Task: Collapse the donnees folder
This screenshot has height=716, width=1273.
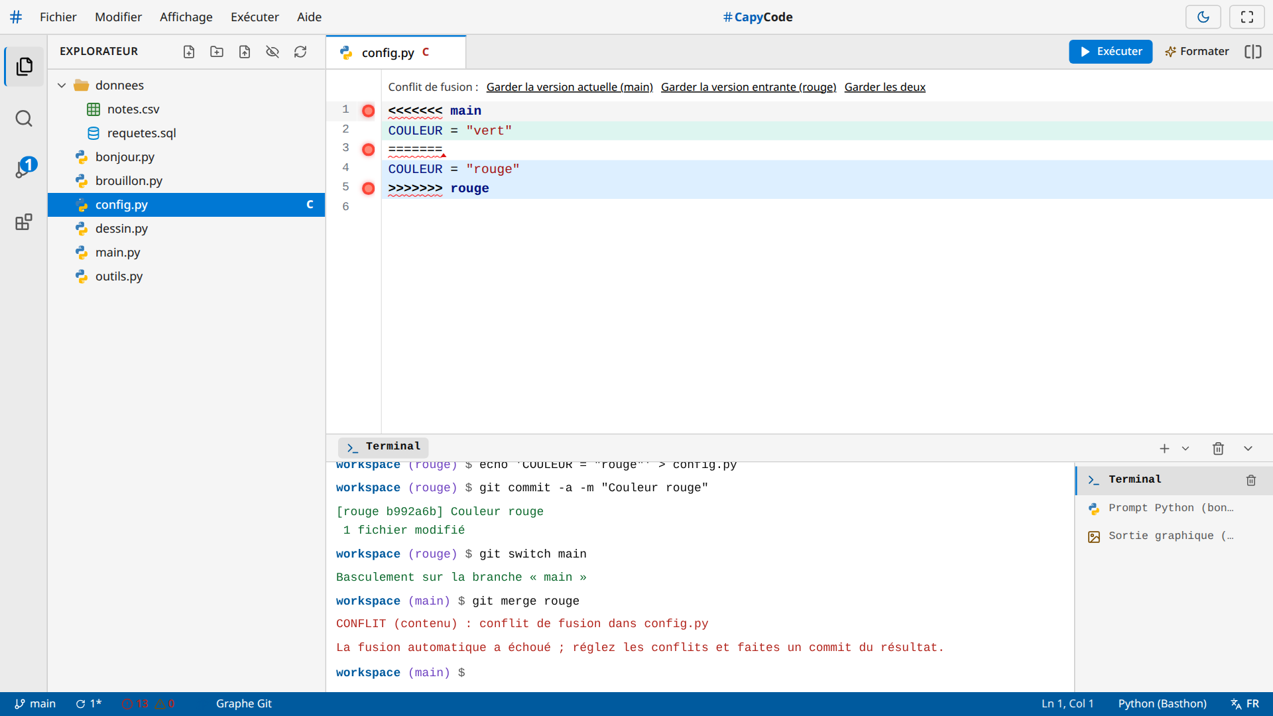Action: tap(62, 86)
